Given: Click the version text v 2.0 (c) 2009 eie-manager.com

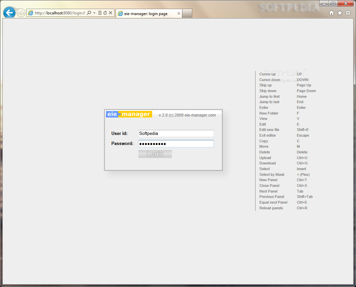Looking at the screenshot, I should coord(187,115).
